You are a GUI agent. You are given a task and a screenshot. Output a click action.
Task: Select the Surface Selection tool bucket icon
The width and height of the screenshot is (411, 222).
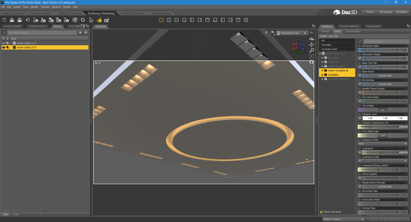pyautogui.click(x=99, y=20)
